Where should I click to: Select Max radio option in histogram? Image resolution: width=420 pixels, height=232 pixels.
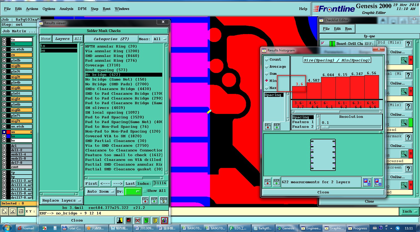pyautogui.click(x=267, y=88)
